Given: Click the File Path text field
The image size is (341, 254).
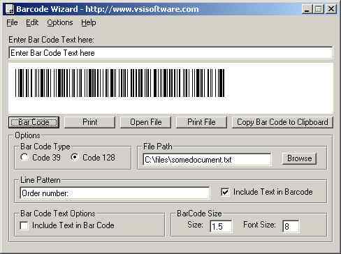Looking at the screenshot, I should coord(207,160).
